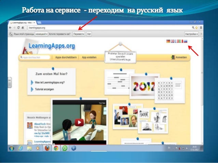The height and width of the screenshot is (163, 218).
Task: Switch site language with the Italian flag
Action: pyautogui.click(x=181, y=41)
